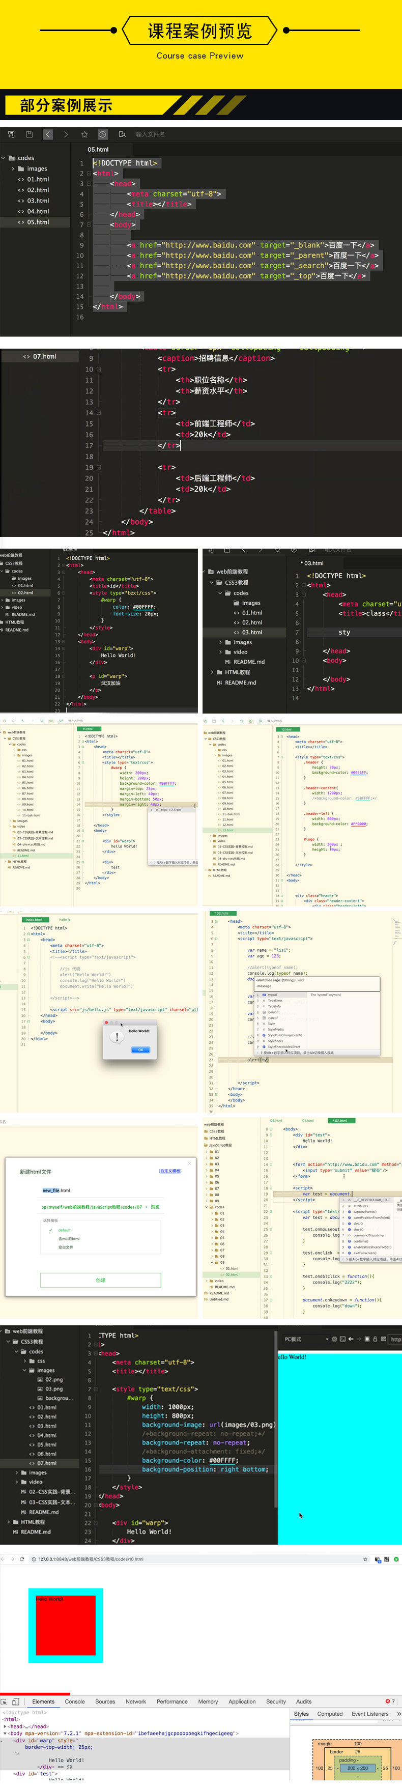Image resolution: width=402 pixels, height=1789 pixels.
Task: Open the Event Listeners pane tab
Action: click(370, 1714)
